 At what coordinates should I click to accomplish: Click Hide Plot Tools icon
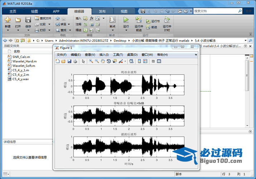(153, 61)
